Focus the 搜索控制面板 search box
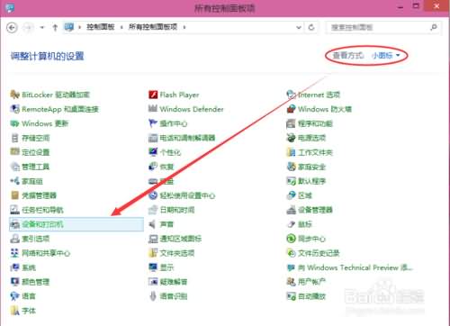The width and height of the screenshot is (450, 326). (x=383, y=27)
